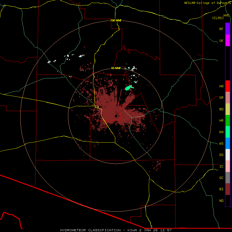Click the 'BD' legend label
Screen dimensions: 232x232
coord(221,109)
